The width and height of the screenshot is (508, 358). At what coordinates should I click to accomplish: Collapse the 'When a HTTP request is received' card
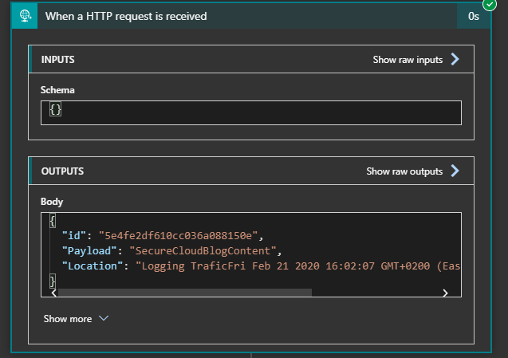pyautogui.click(x=239, y=16)
